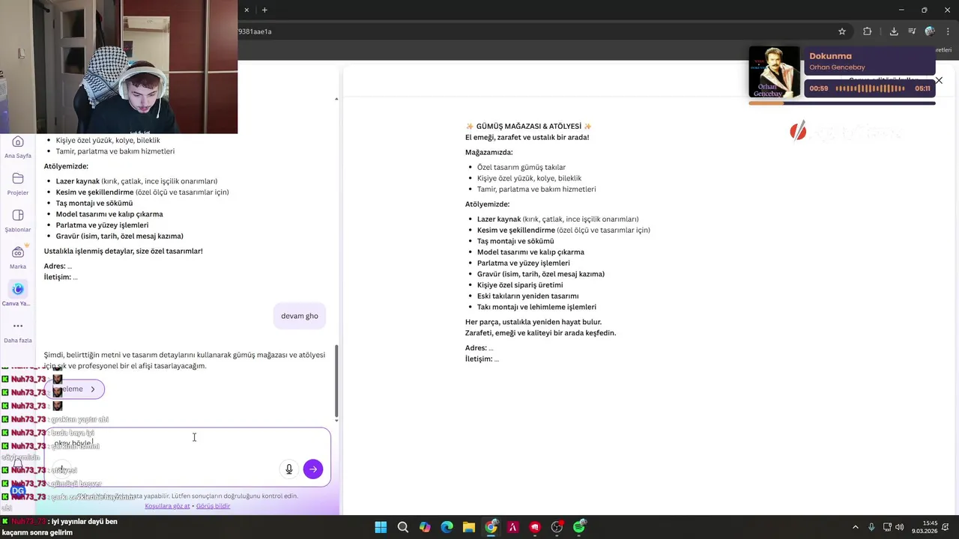959x539 pixels.
Task: Open Chrome profile avatar
Action: pyautogui.click(x=930, y=31)
